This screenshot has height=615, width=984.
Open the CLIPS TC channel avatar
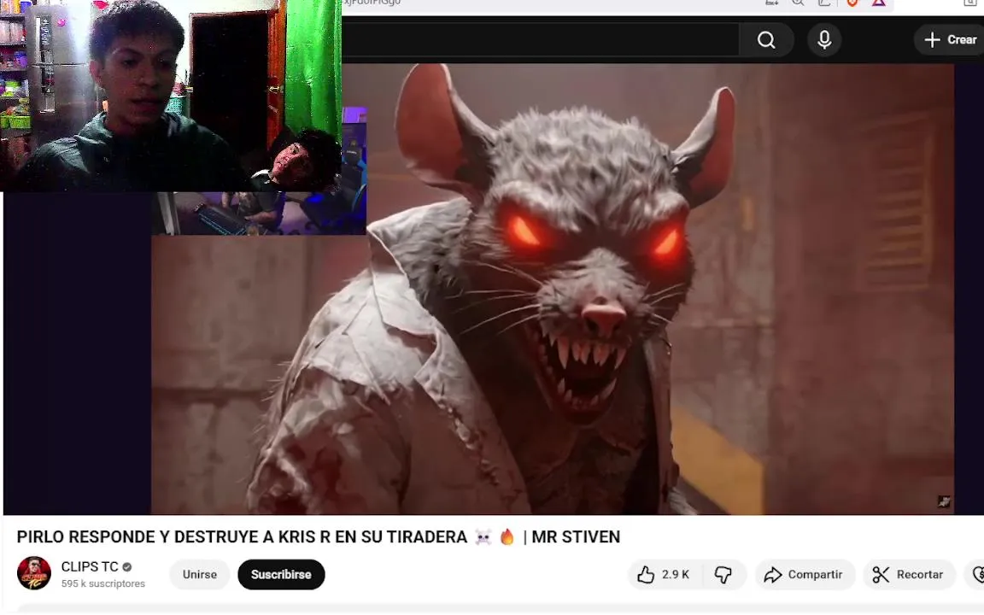coord(34,573)
